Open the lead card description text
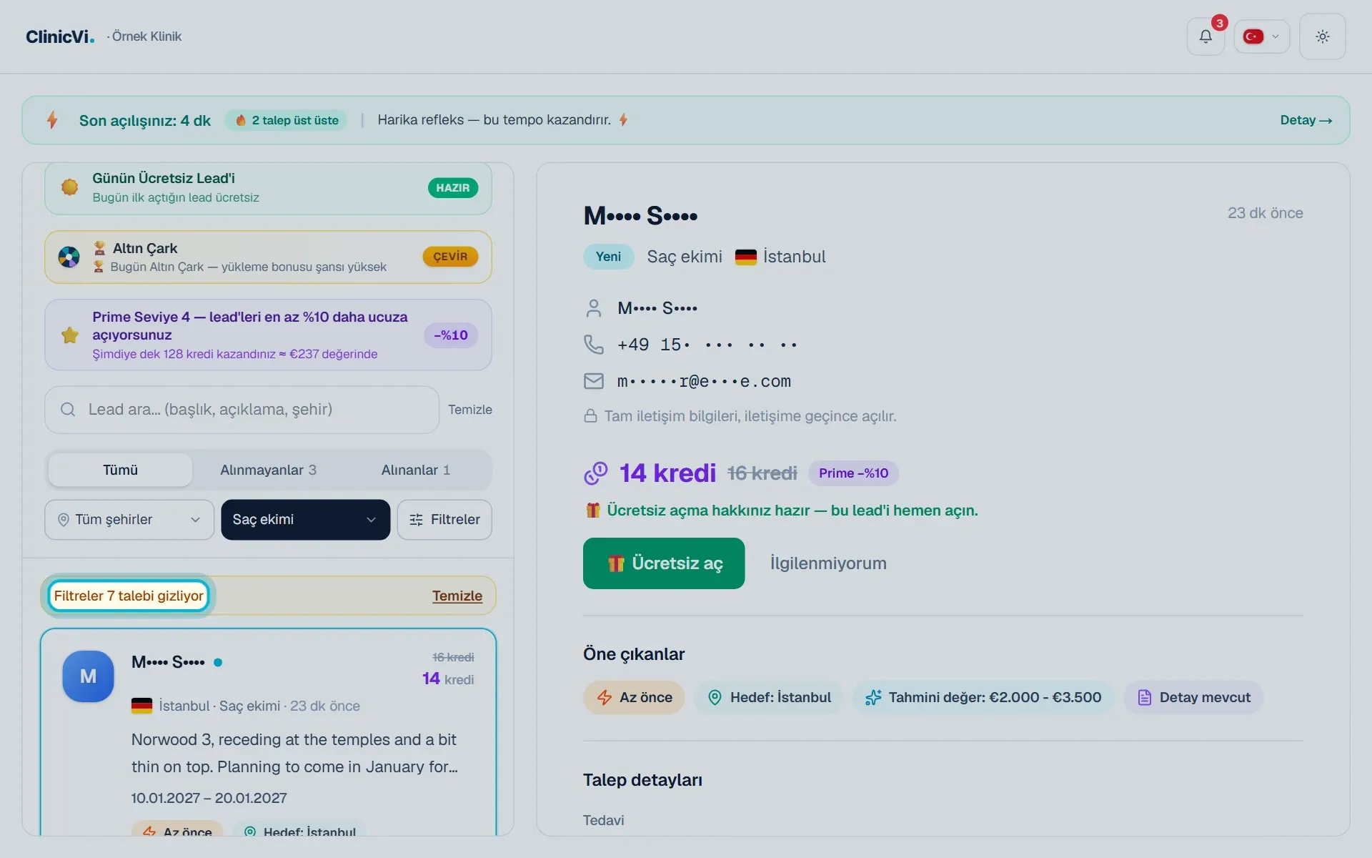Viewport: 1372px width, 858px height. tap(294, 753)
